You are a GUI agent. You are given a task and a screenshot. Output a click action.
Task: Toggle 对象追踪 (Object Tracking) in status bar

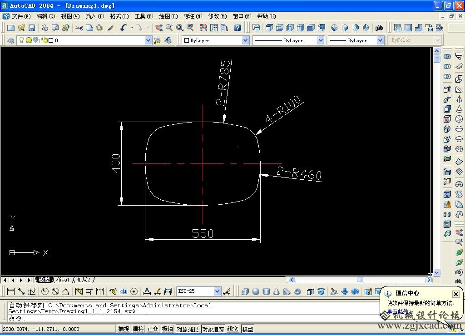(213, 329)
